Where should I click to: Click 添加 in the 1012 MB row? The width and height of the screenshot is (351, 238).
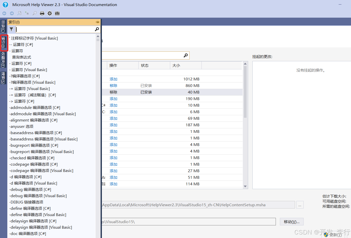coord(113,79)
